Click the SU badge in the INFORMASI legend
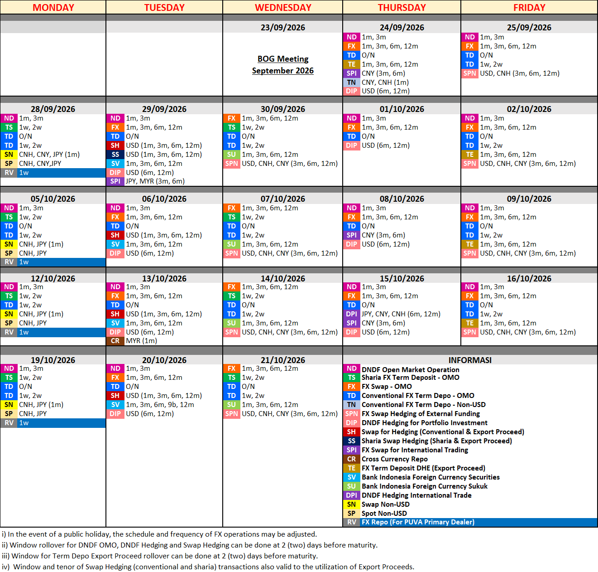 352,486
